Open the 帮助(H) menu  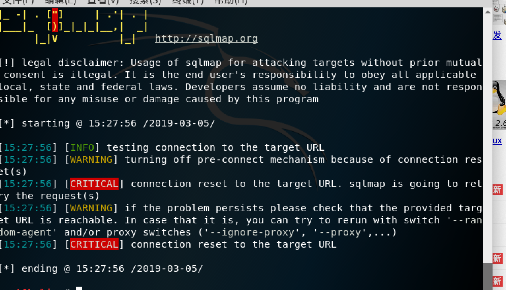(x=231, y=2)
